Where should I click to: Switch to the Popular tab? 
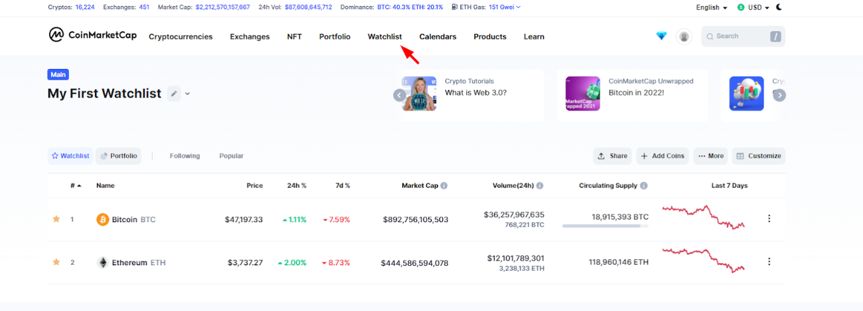[x=231, y=156]
